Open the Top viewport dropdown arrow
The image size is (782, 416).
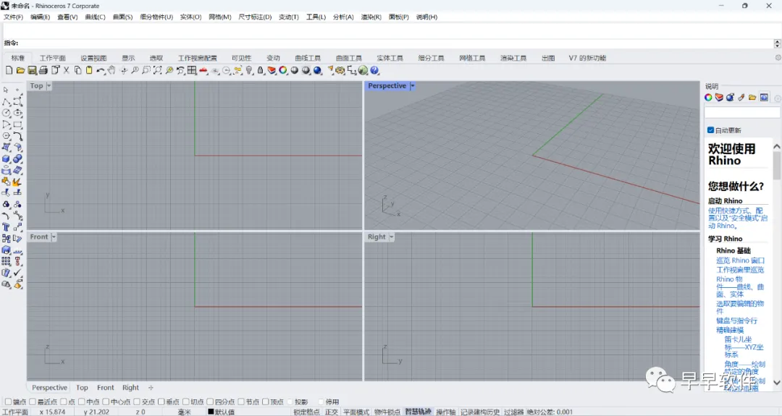point(49,85)
